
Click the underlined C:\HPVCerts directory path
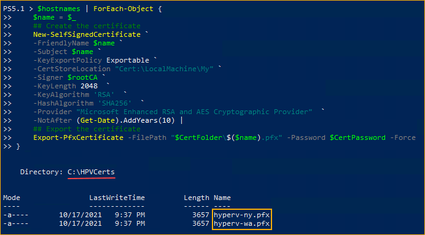point(91,172)
